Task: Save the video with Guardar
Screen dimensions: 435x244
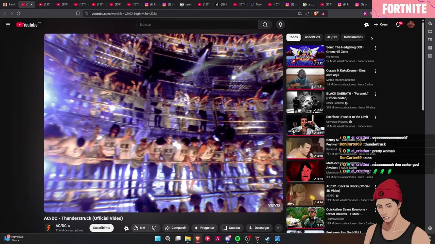Action: tap(231, 228)
